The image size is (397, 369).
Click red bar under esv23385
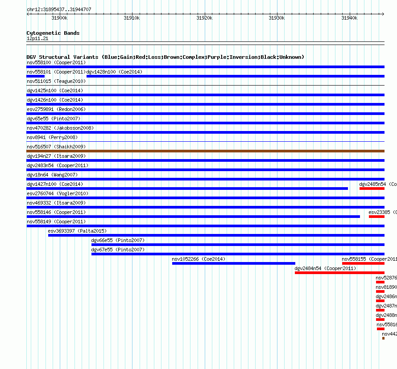click(x=377, y=217)
